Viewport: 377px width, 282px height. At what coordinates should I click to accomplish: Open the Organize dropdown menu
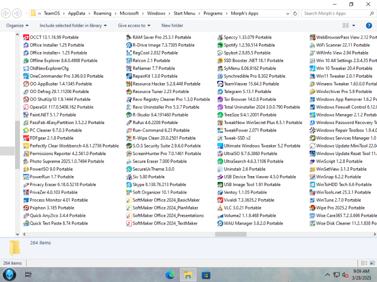(x=17, y=25)
